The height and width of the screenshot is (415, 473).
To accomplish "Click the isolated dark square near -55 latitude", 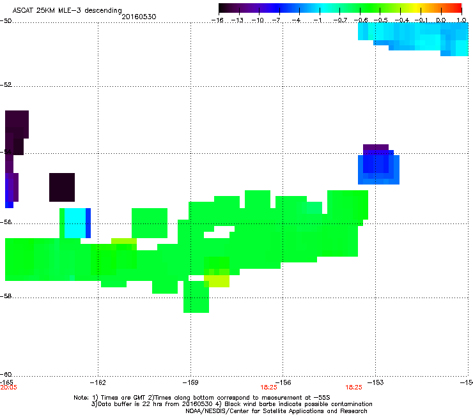I will [62, 187].
